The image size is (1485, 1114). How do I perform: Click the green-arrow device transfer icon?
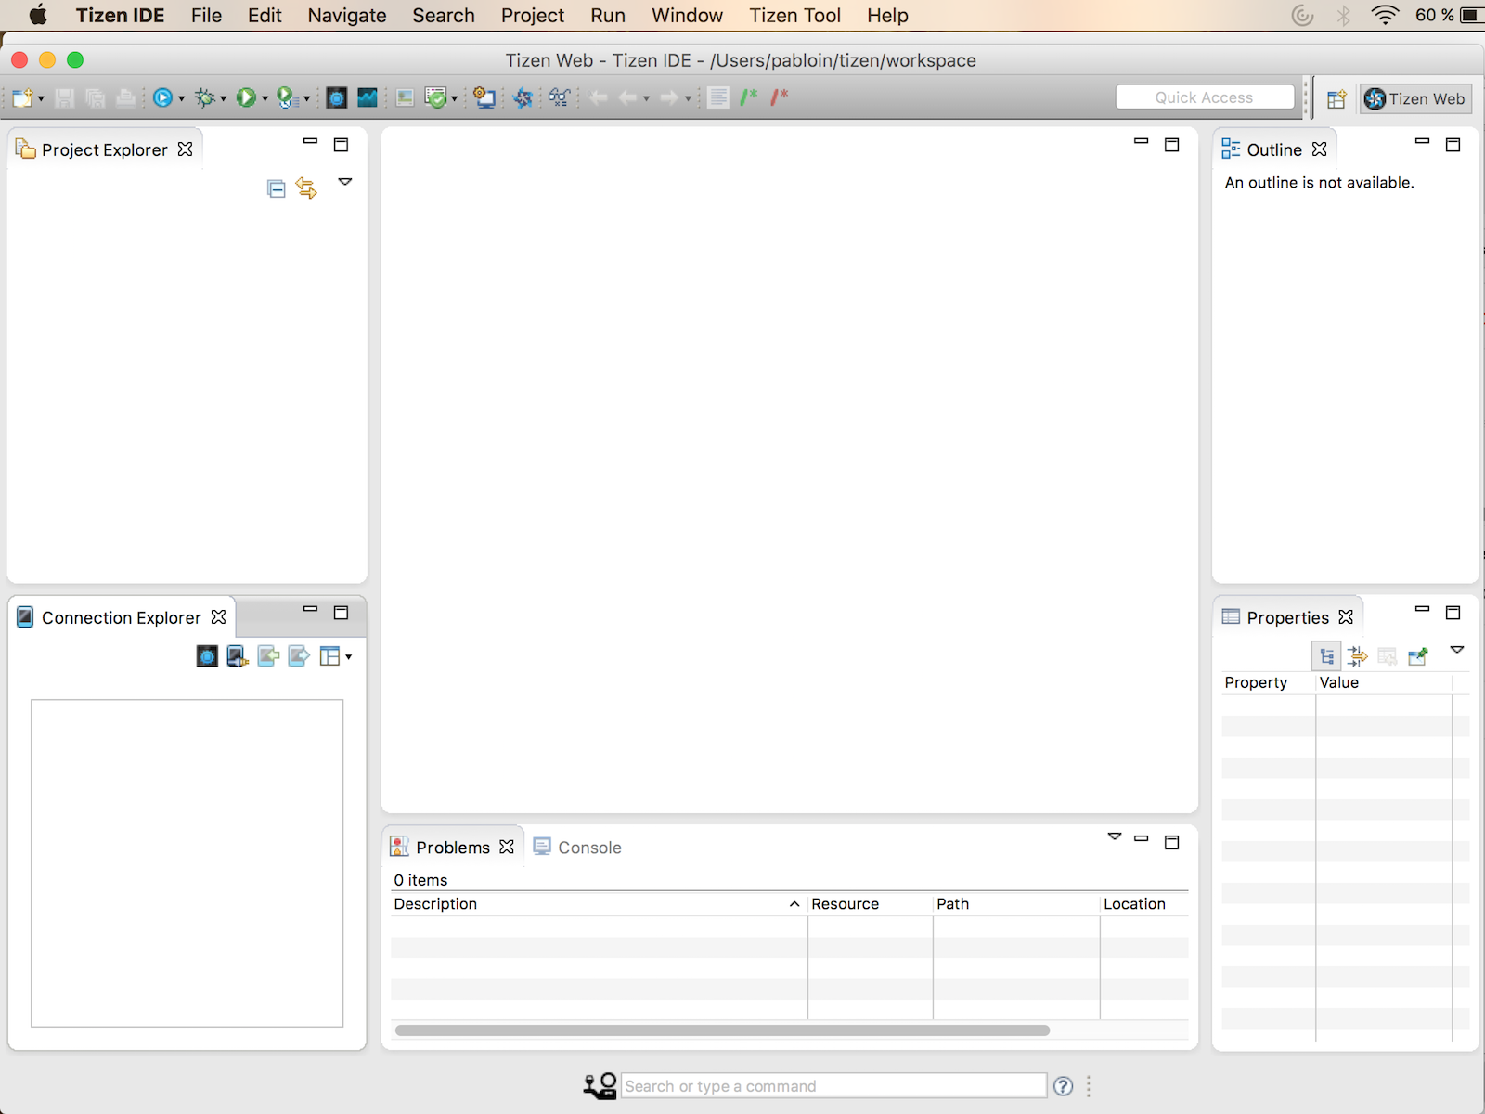(x=268, y=657)
